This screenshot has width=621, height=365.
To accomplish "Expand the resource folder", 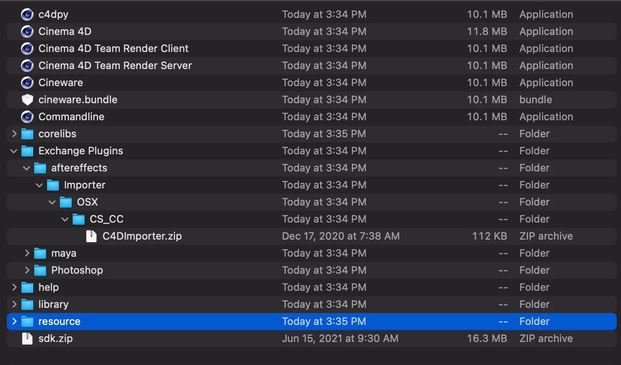I will (x=14, y=322).
